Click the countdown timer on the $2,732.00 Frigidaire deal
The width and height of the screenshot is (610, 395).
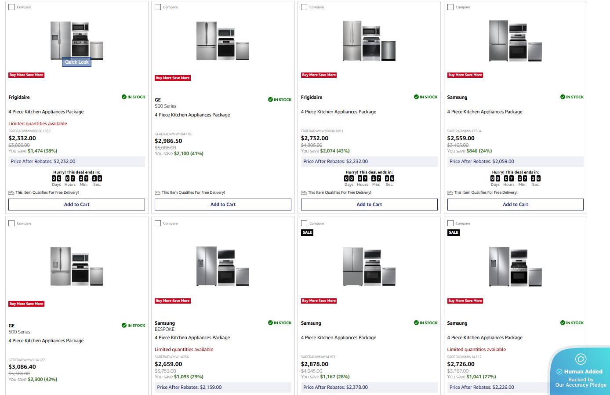369,178
